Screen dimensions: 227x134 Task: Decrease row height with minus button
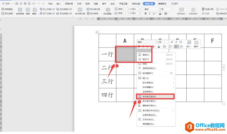pyautogui.click(x=126, y=9)
